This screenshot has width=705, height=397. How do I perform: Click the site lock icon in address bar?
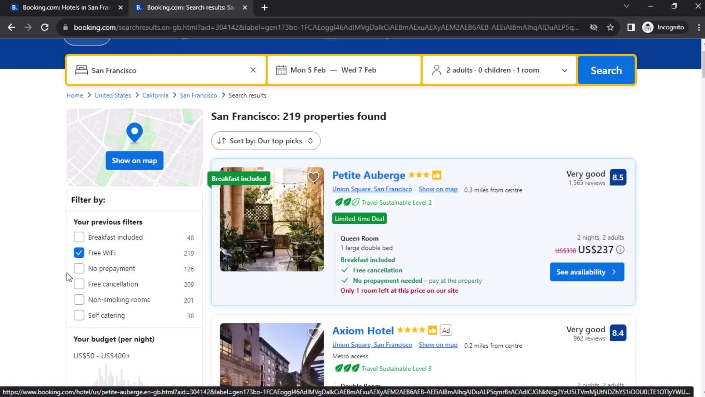(65, 27)
